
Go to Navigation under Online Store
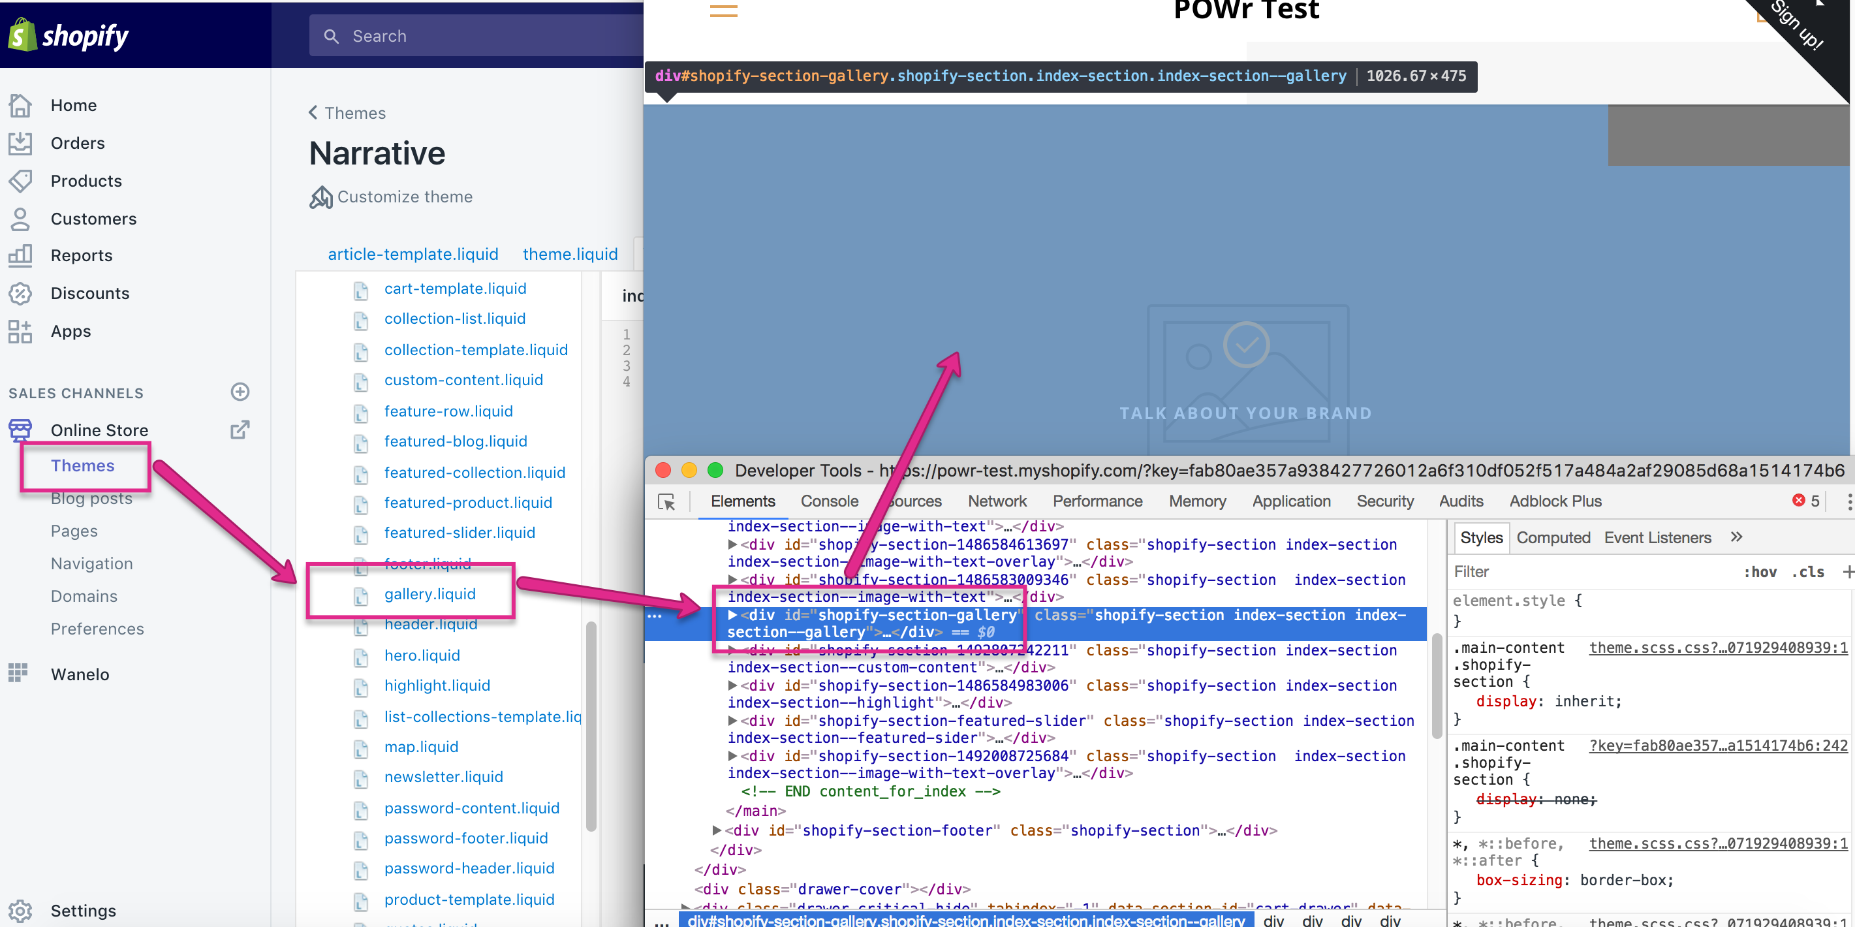(91, 564)
